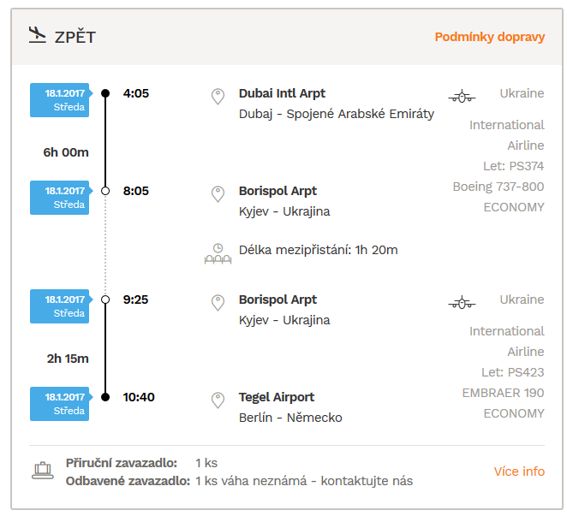Click the date badge at 10:40 arrival
567x516 pixels.
coord(61,404)
